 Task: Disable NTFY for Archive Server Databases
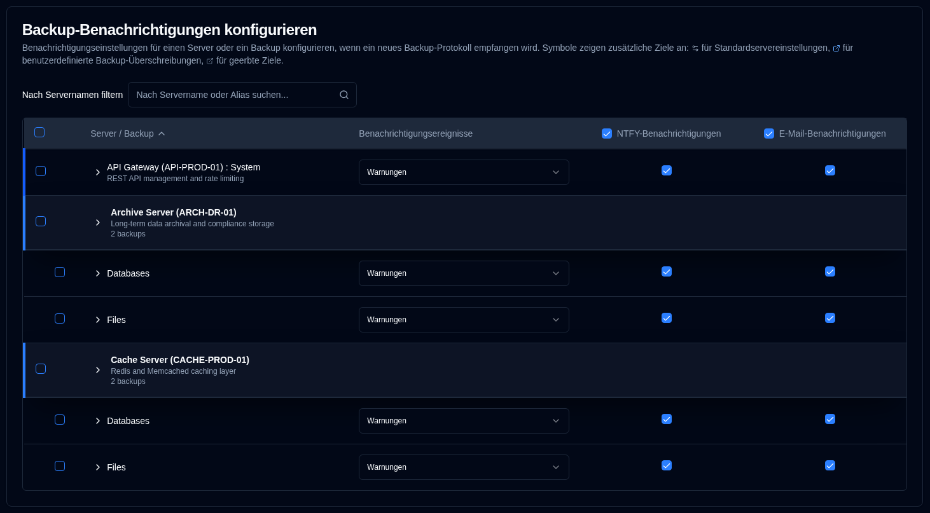coord(667,271)
